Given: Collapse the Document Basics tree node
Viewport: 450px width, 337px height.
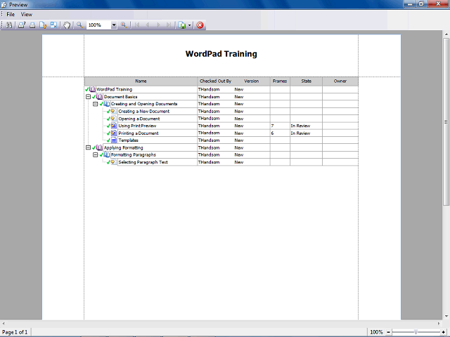Looking at the screenshot, I should [88, 97].
